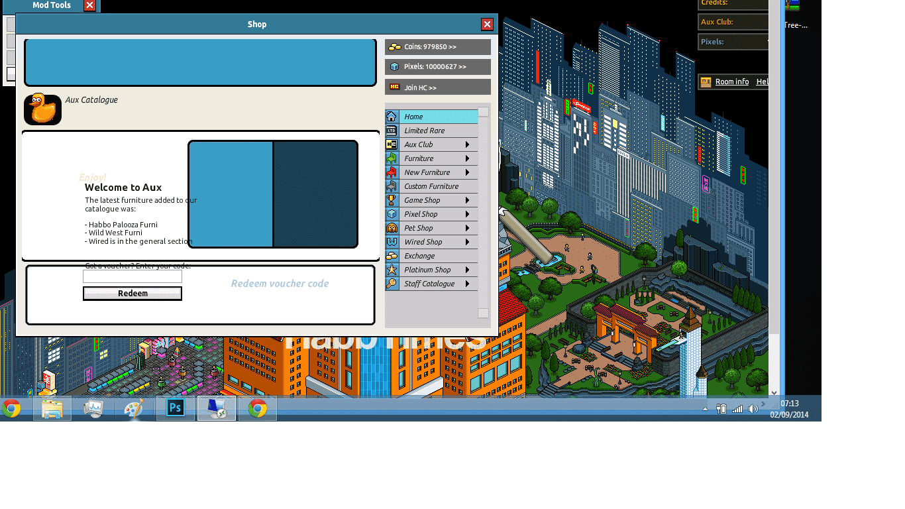
Task: Expand the Staff Catalogue submenu arrow
Action: click(x=467, y=284)
